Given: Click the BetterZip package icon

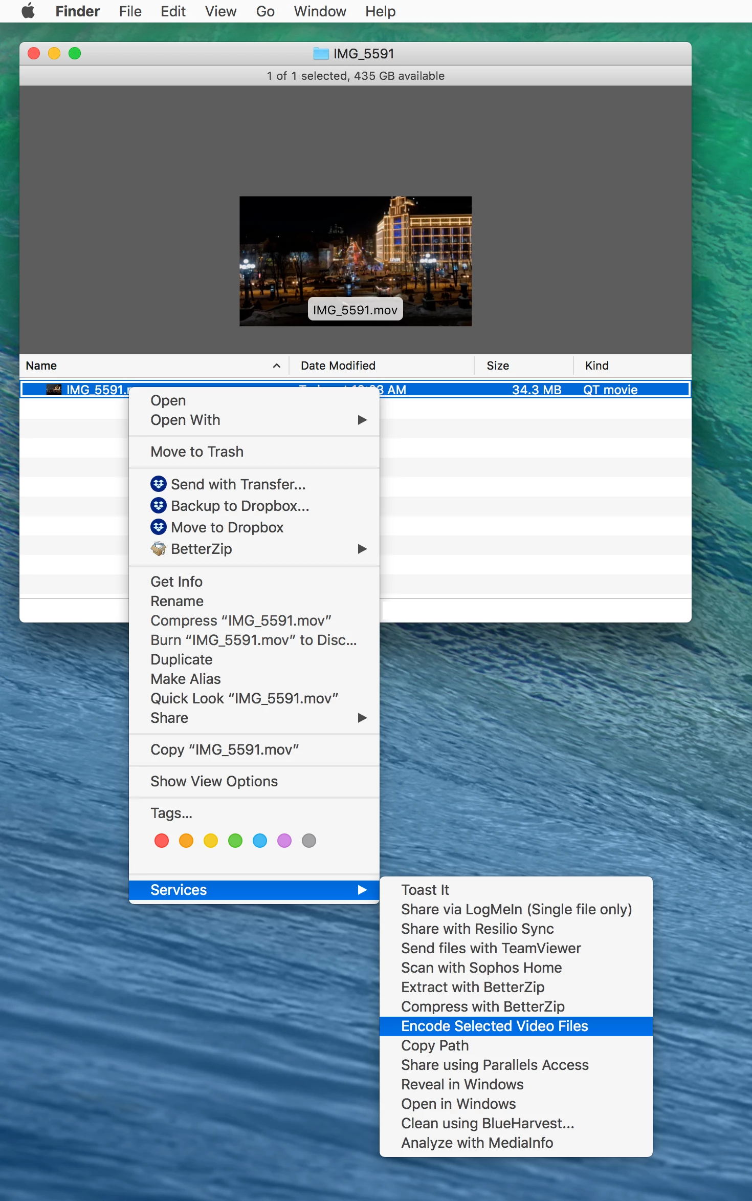Looking at the screenshot, I should [159, 549].
